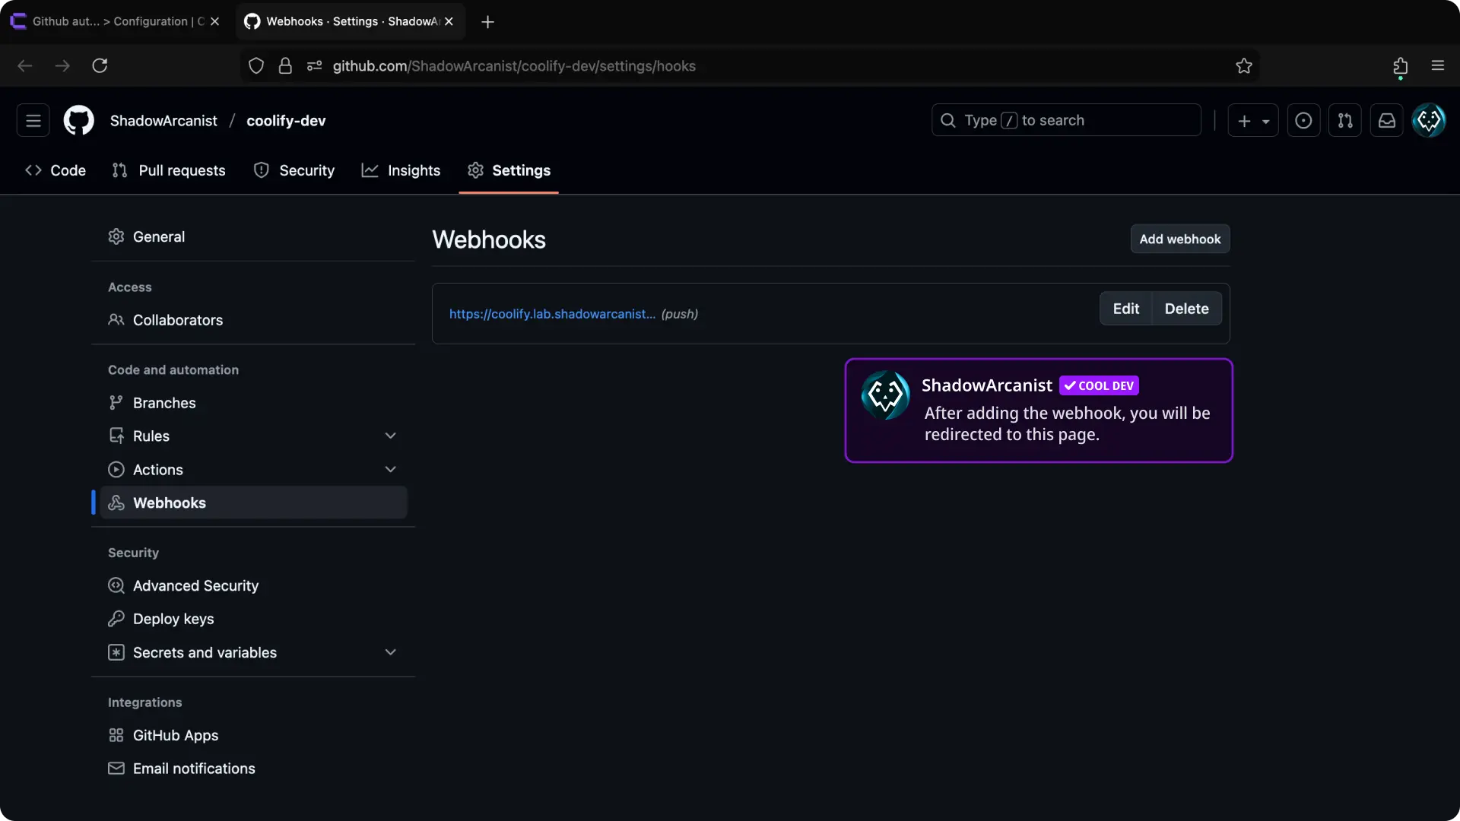Open the coolify.lab webhook URL link
1460x821 pixels.
tap(552, 314)
